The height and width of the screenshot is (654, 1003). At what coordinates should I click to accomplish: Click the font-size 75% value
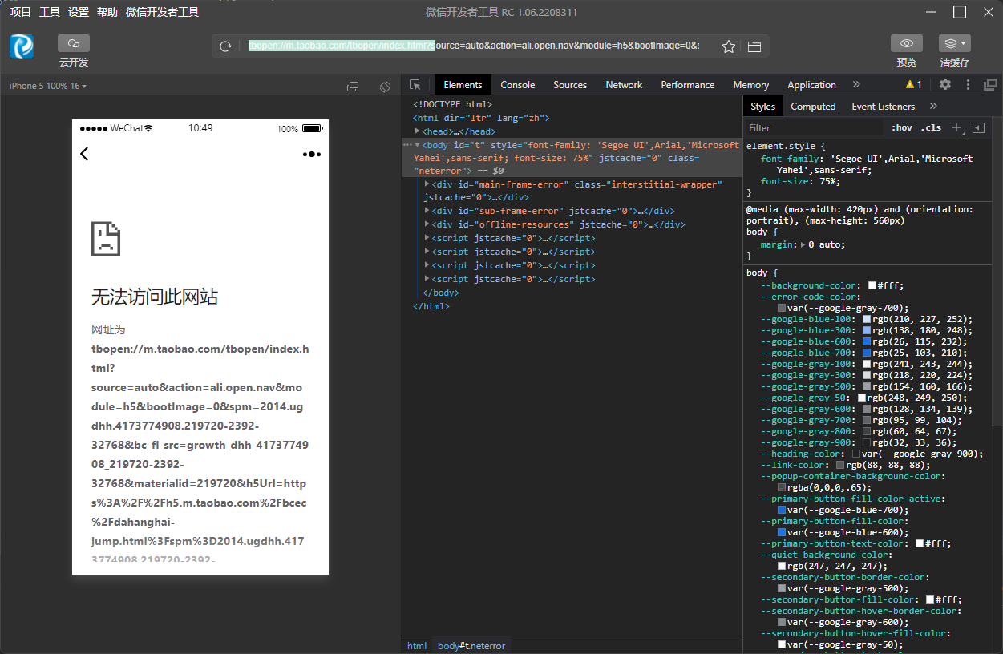(823, 181)
